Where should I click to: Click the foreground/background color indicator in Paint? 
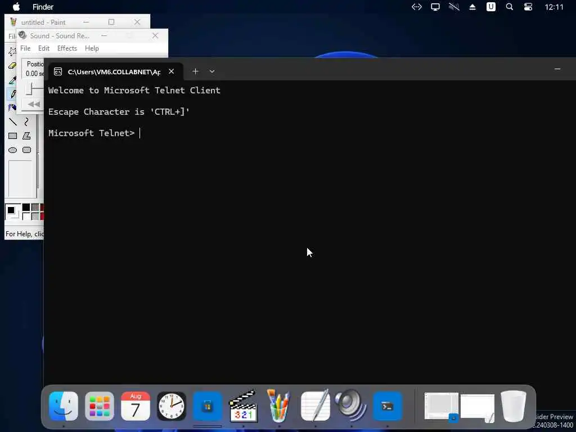click(13, 212)
